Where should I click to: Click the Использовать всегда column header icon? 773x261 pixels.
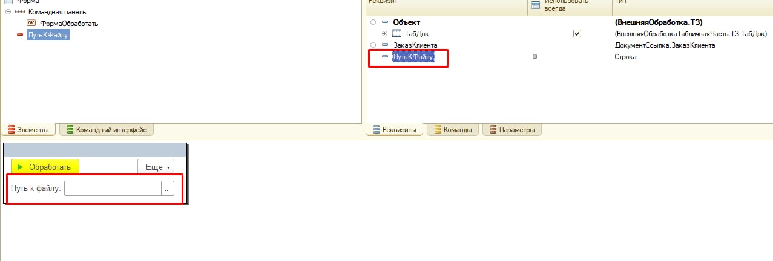(535, 5)
